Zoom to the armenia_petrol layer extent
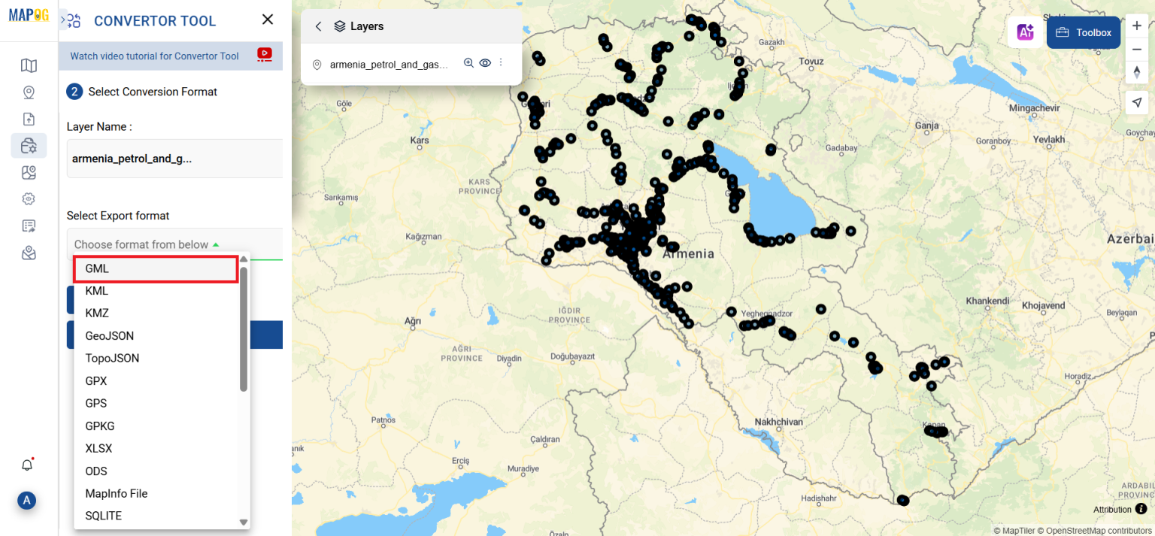Image resolution: width=1155 pixels, height=536 pixels. (468, 63)
